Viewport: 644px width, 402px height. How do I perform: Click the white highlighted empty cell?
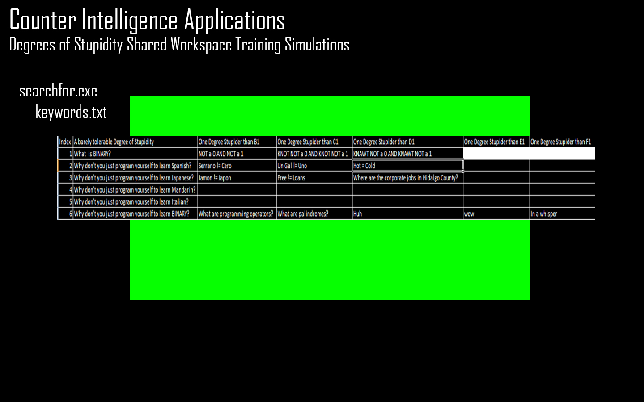(x=529, y=154)
